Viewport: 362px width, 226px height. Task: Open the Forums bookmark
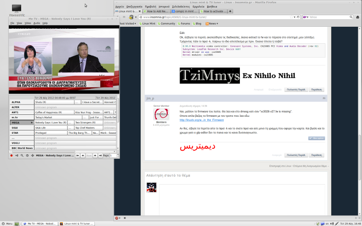(183, 24)
